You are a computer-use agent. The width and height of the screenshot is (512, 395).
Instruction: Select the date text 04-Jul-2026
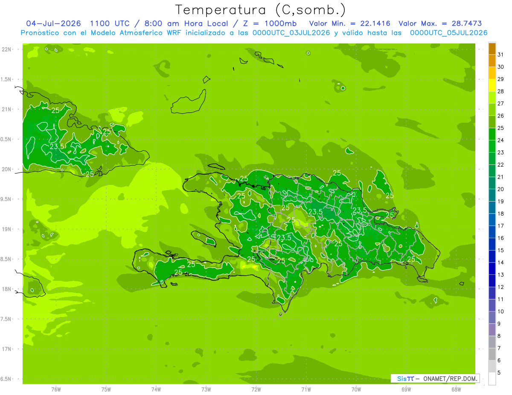pyautogui.click(x=54, y=23)
